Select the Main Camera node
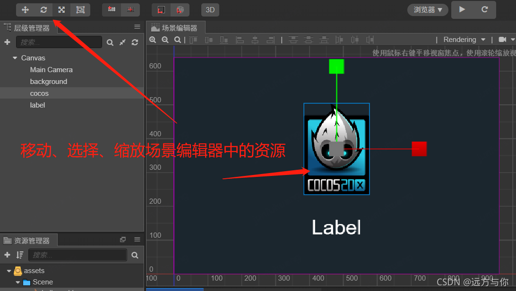The width and height of the screenshot is (516, 291). pyautogui.click(x=52, y=70)
